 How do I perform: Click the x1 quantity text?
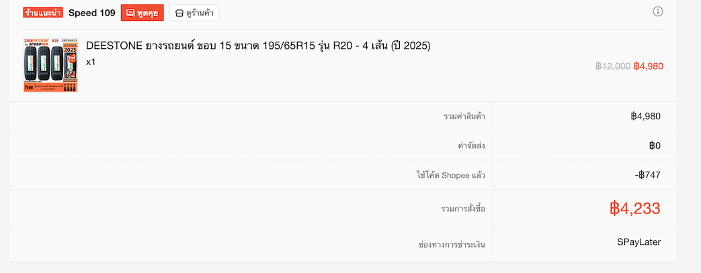tap(91, 62)
